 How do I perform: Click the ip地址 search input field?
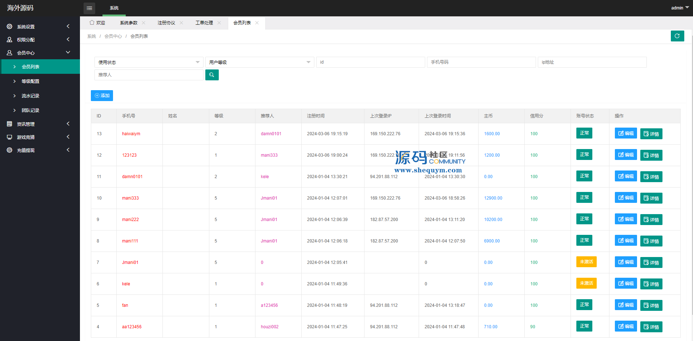coord(592,62)
